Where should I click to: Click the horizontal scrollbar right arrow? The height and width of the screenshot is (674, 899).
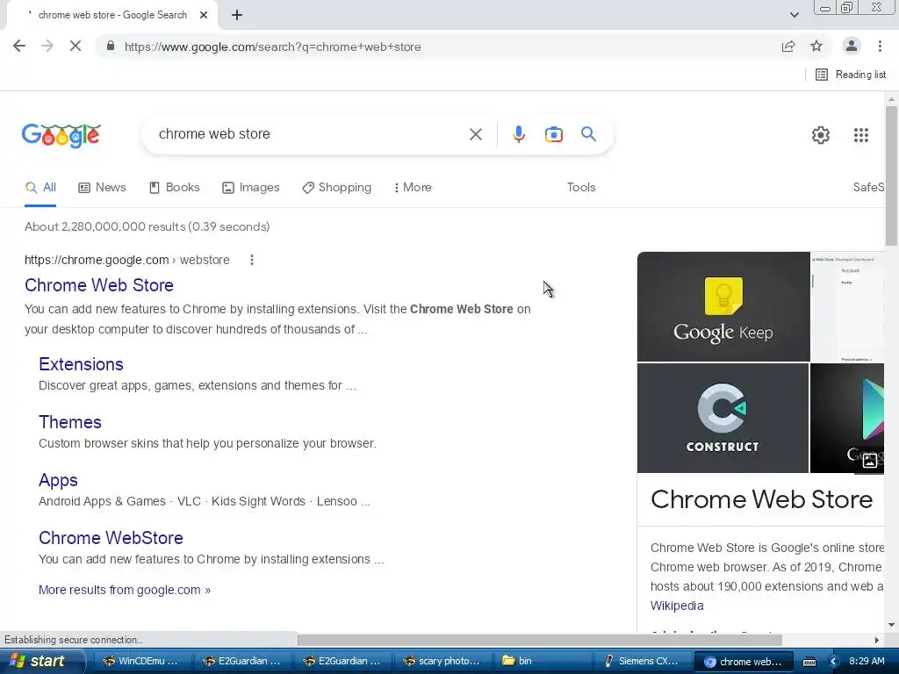[877, 640]
